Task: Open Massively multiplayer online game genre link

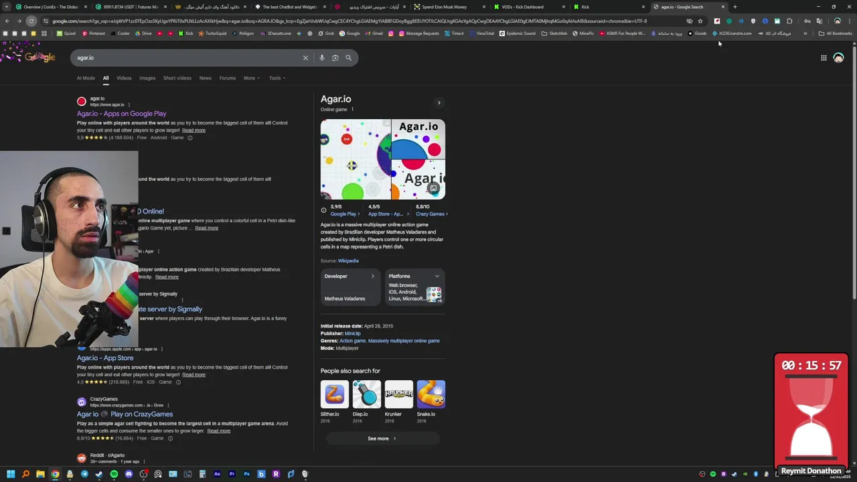Action: 404,341
